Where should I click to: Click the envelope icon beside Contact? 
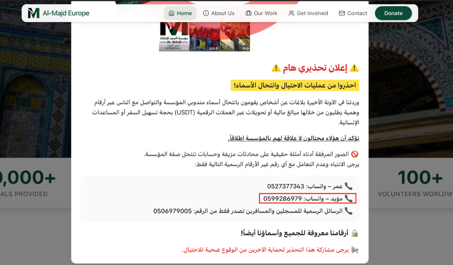[342, 13]
